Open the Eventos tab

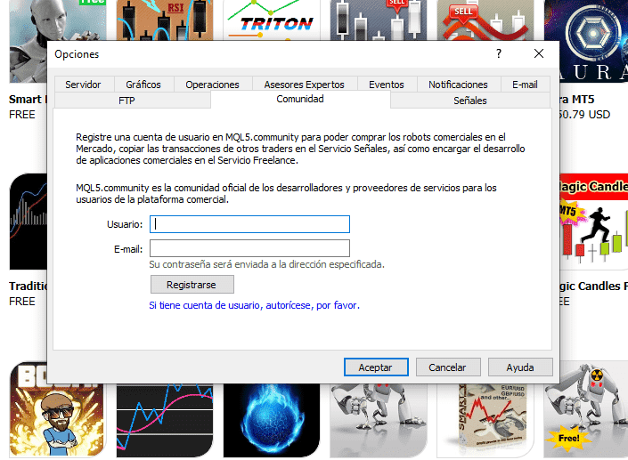tap(387, 85)
